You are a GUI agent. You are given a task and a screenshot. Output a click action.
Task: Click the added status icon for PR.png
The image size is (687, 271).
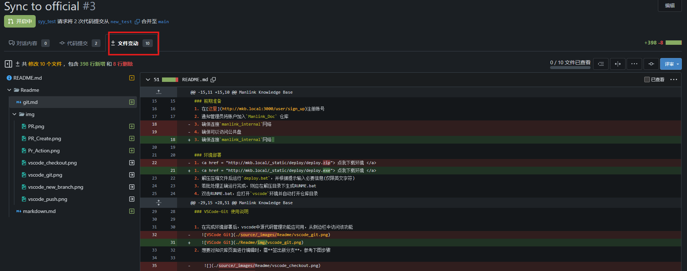click(x=132, y=126)
